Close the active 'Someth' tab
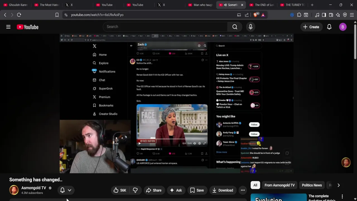 point(242,5)
